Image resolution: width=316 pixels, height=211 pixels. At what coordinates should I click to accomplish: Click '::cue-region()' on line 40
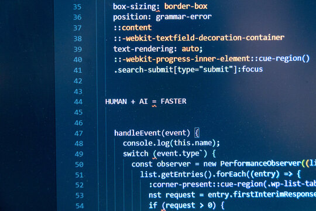pos(280,59)
